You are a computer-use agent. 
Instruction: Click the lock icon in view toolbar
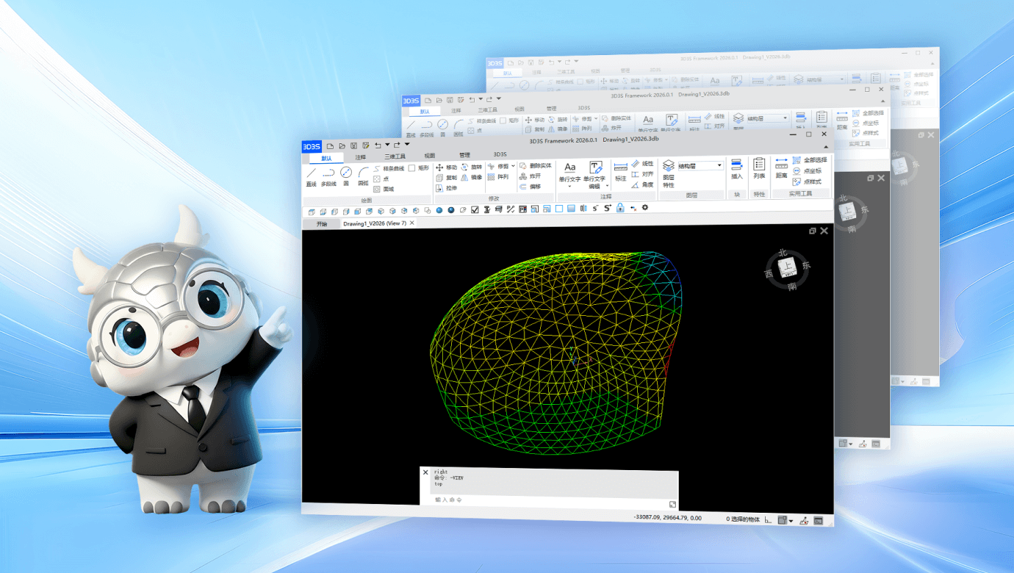620,209
